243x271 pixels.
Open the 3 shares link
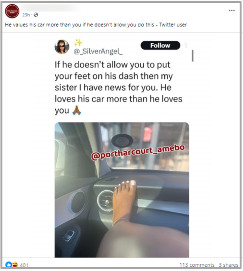point(229,265)
